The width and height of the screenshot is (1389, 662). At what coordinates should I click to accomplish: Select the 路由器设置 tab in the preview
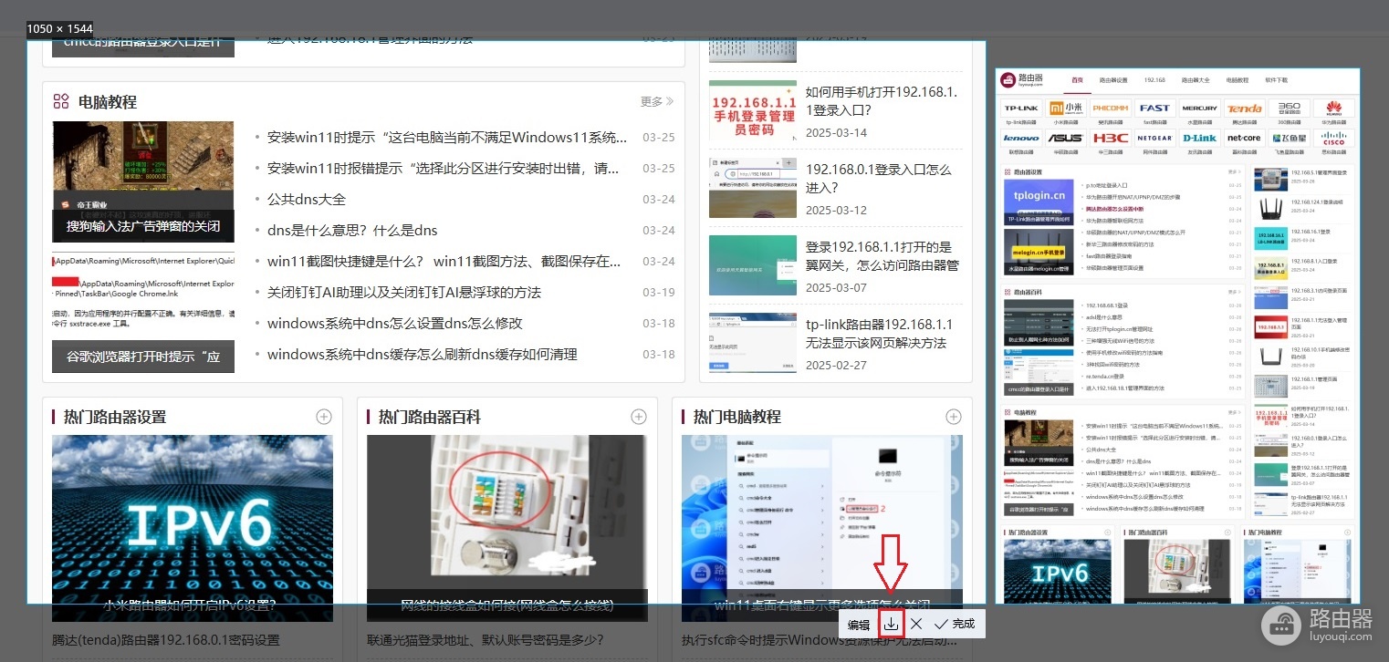(x=1114, y=80)
